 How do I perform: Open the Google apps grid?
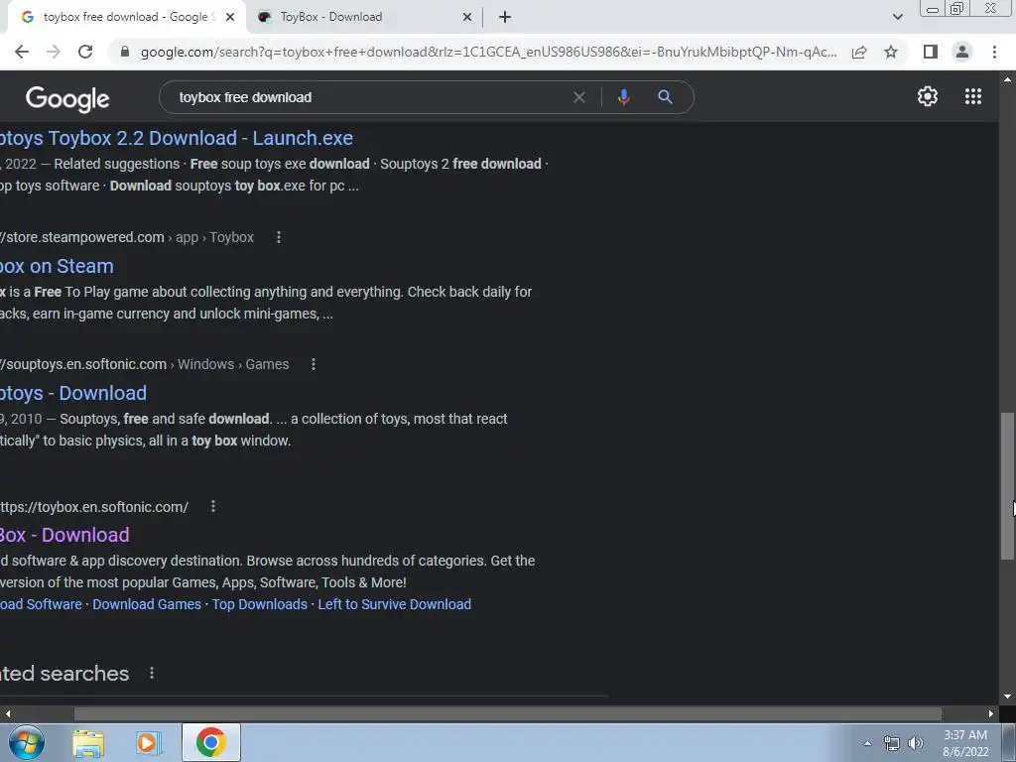coord(973,96)
